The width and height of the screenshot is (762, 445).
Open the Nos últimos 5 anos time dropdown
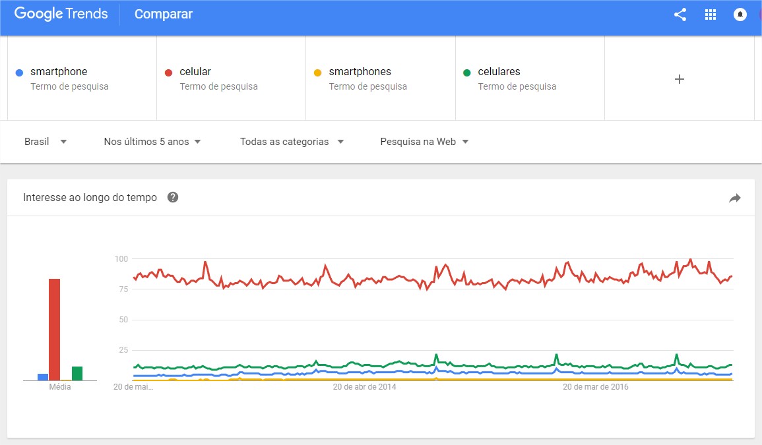(152, 141)
